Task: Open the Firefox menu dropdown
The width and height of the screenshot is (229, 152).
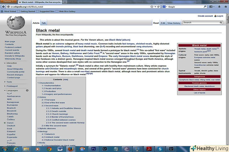Action: (x=9, y=2)
